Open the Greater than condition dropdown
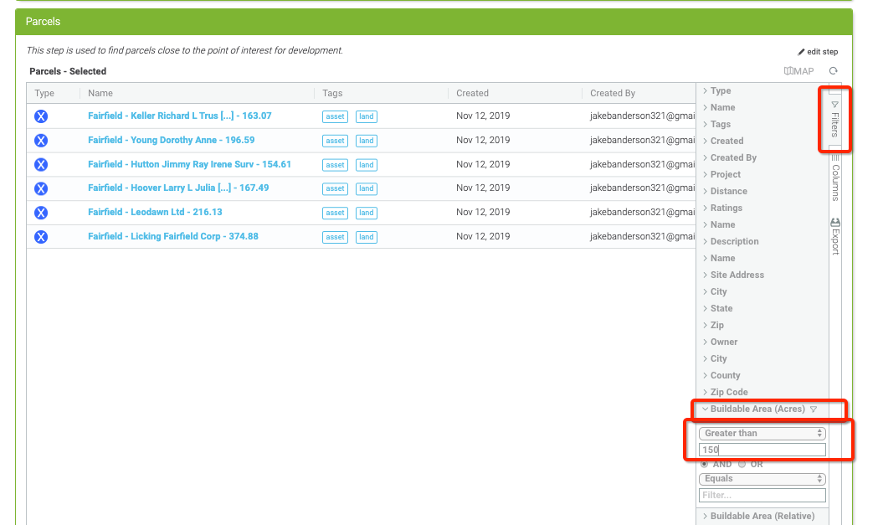Screen dimensions: 883x525 [762, 433]
